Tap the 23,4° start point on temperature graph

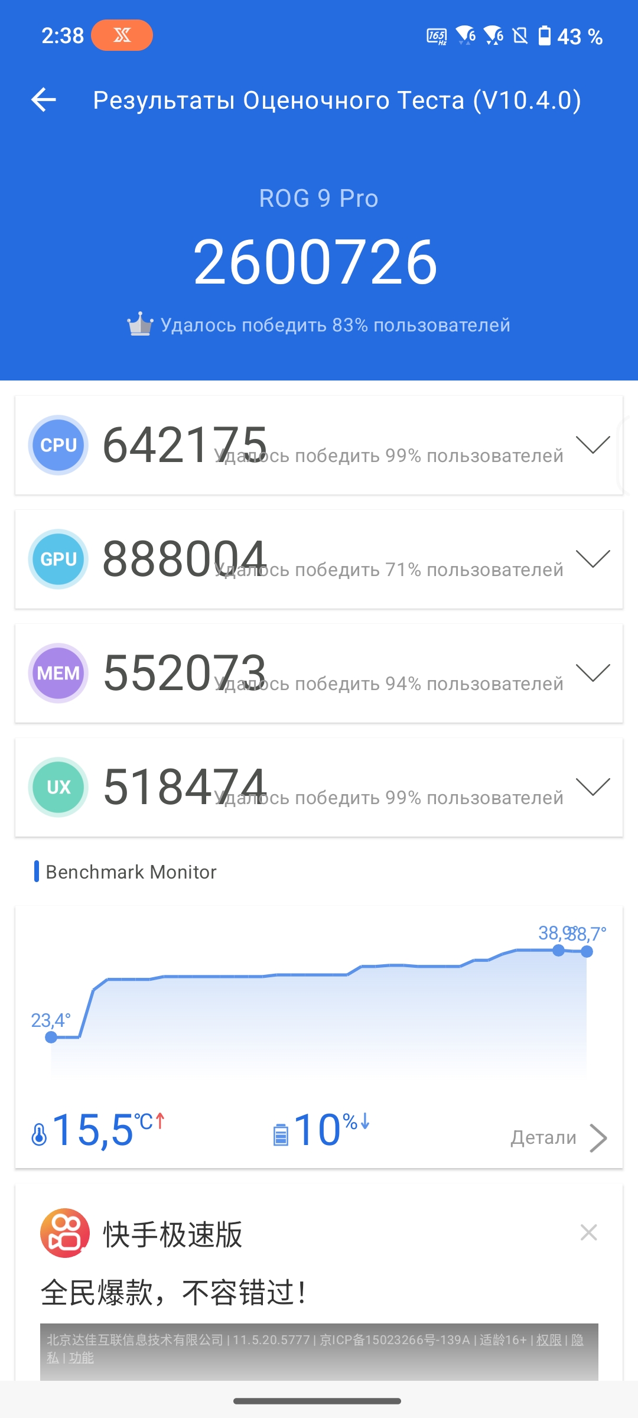(51, 1037)
